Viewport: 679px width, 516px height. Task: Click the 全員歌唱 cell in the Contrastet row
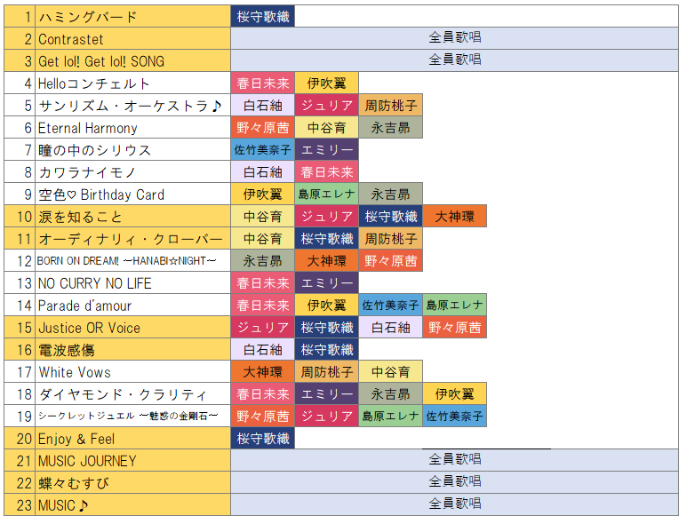[454, 38]
